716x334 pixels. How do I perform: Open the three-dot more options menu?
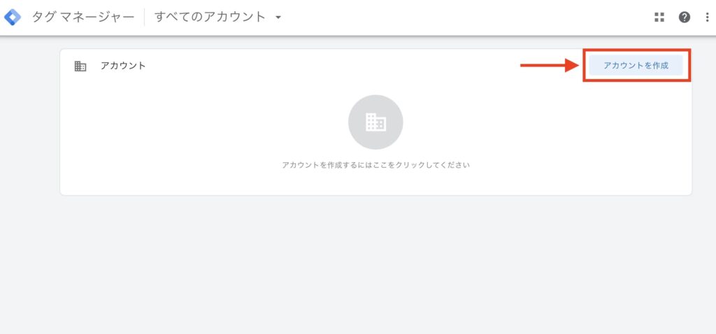(x=708, y=17)
